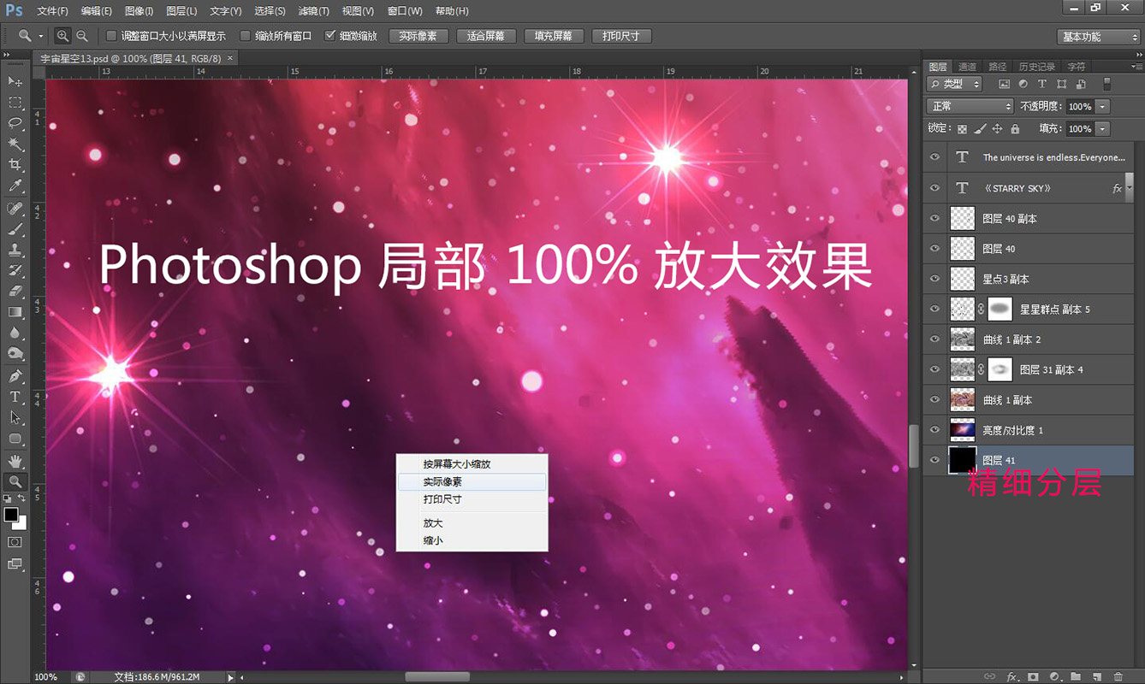This screenshot has height=684, width=1145.
Task: Open the 类型 layer filter dropdown
Action: pos(956,84)
